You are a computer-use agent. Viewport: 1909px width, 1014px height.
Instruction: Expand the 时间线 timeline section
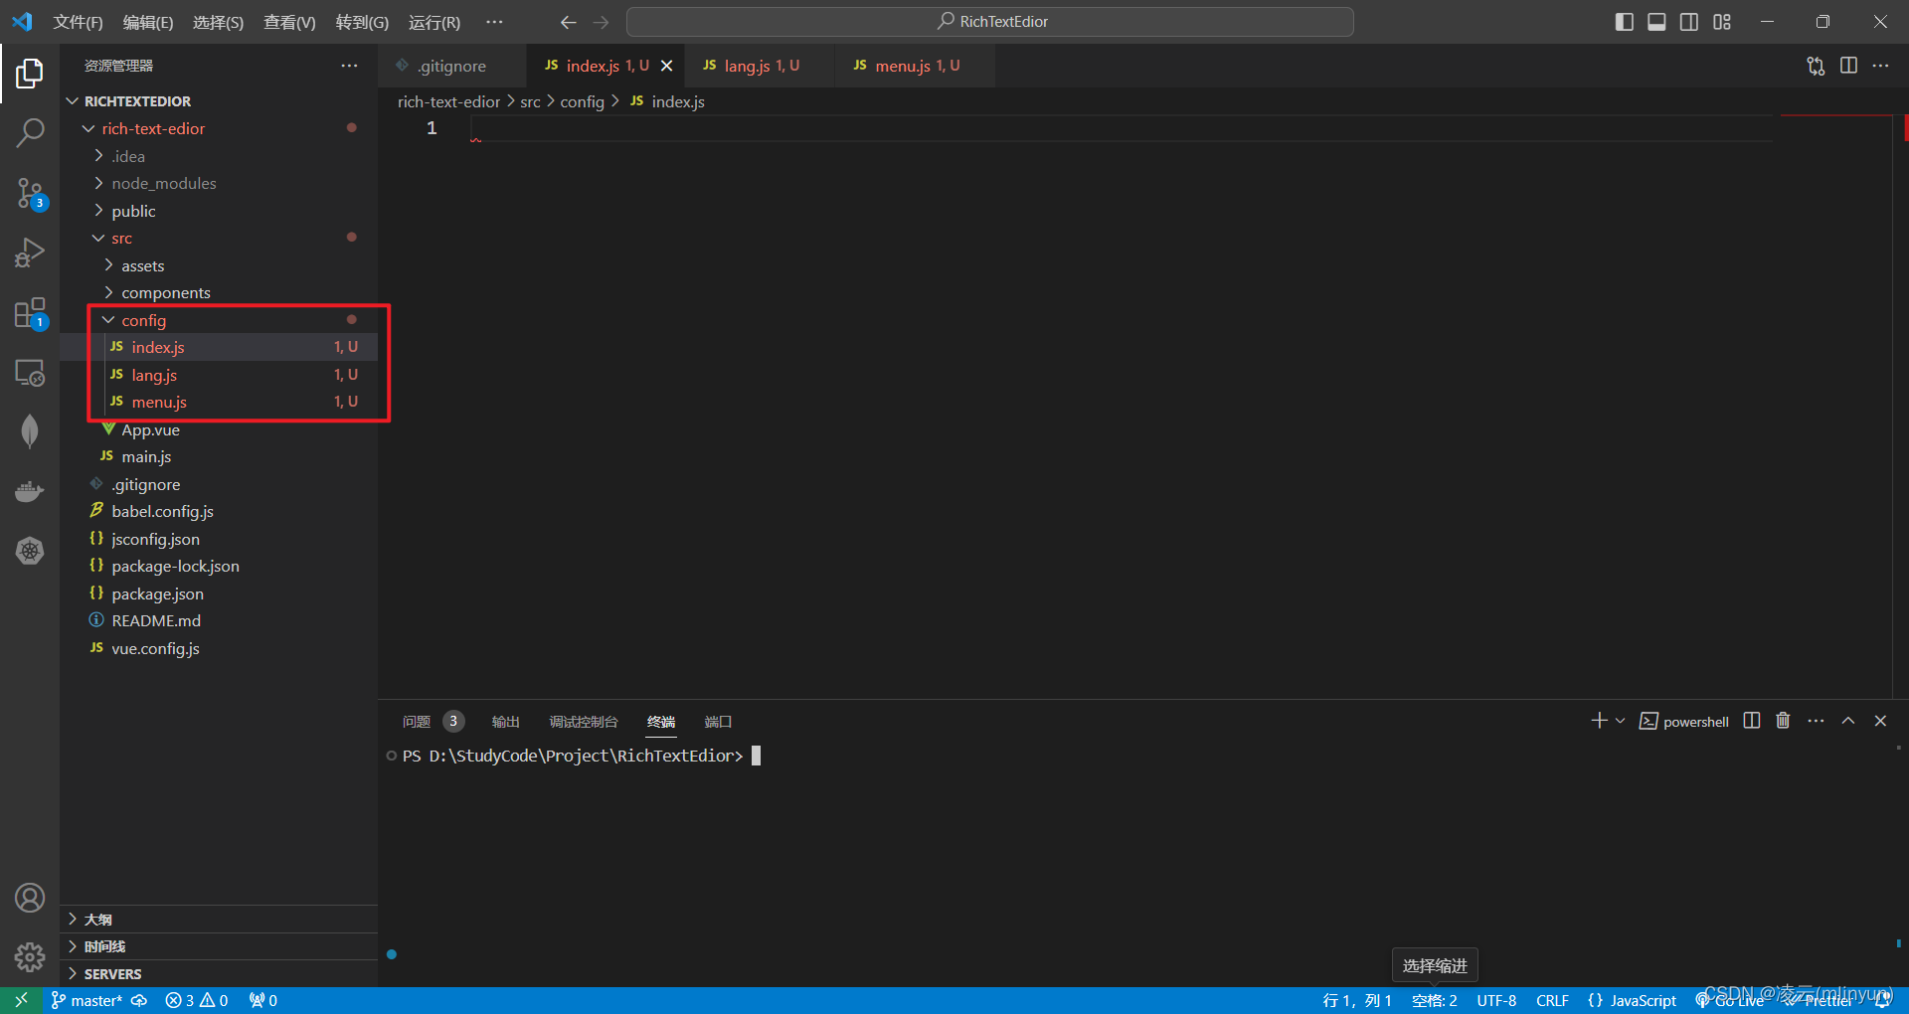[219, 946]
